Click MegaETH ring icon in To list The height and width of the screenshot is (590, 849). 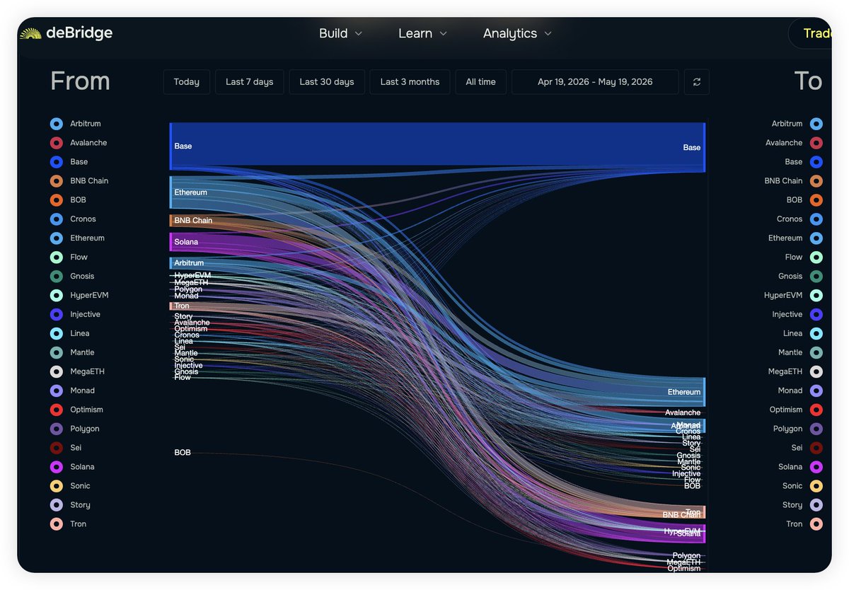816,371
